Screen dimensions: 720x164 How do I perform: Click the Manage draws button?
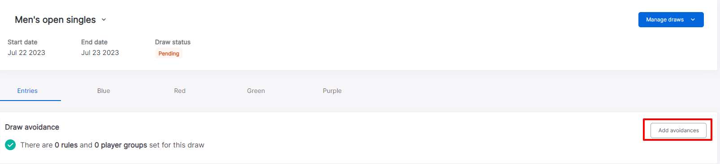[x=671, y=20]
